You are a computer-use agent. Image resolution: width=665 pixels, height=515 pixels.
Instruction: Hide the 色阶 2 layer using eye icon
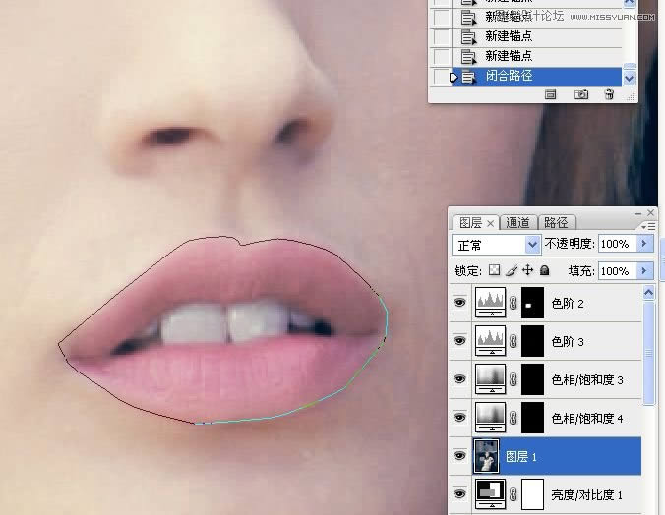point(459,304)
